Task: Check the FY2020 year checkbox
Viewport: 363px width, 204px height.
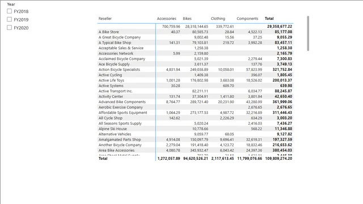Action: click(9, 28)
